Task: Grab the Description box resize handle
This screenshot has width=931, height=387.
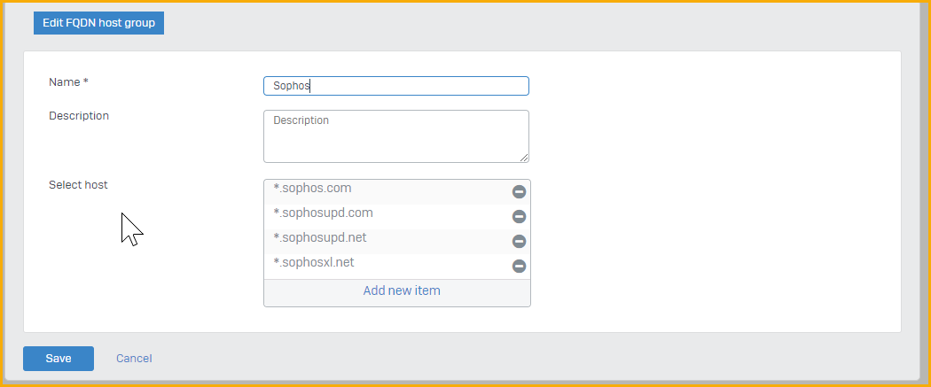Action: click(524, 158)
